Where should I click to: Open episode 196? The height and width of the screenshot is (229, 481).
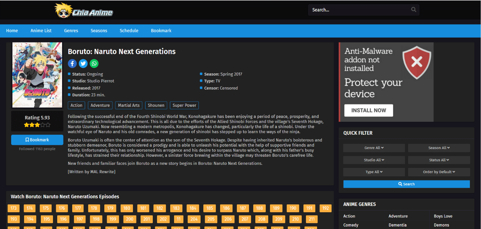click(63, 219)
